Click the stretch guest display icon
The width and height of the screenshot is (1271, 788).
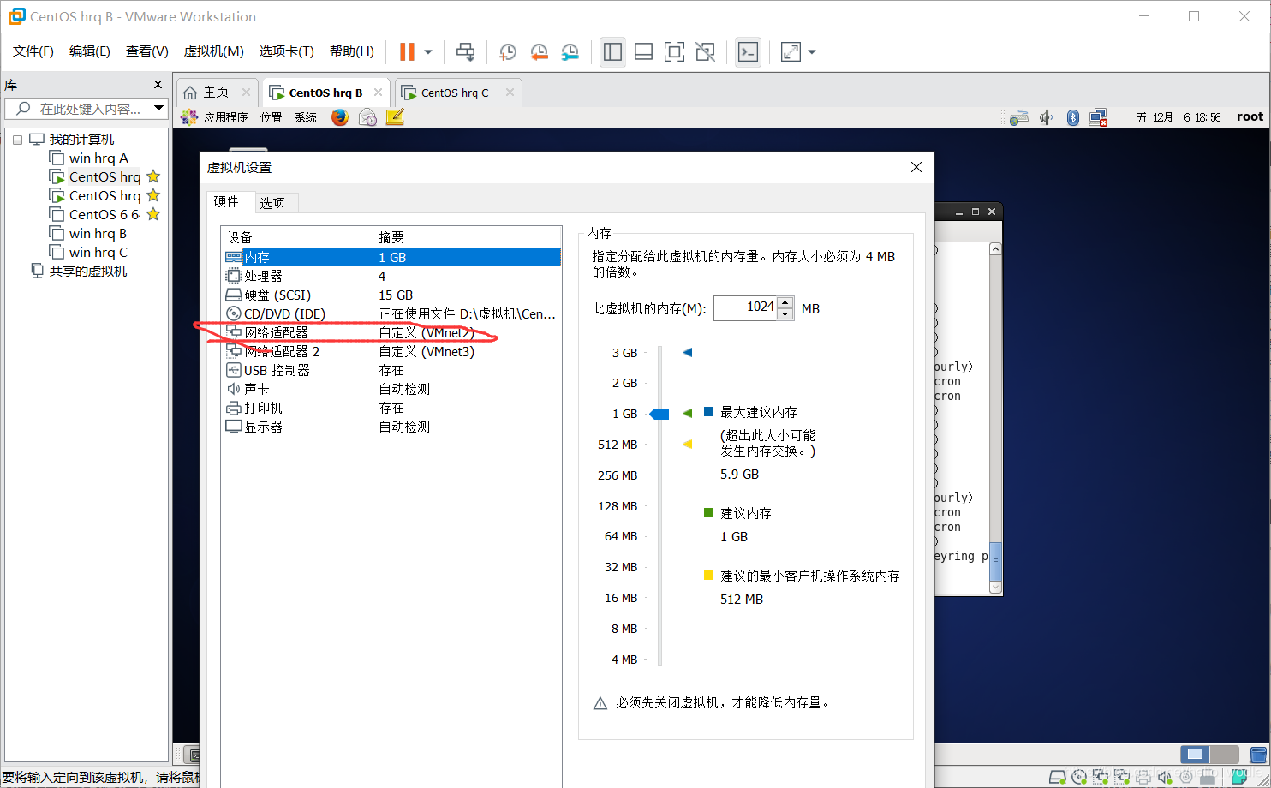(x=791, y=52)
